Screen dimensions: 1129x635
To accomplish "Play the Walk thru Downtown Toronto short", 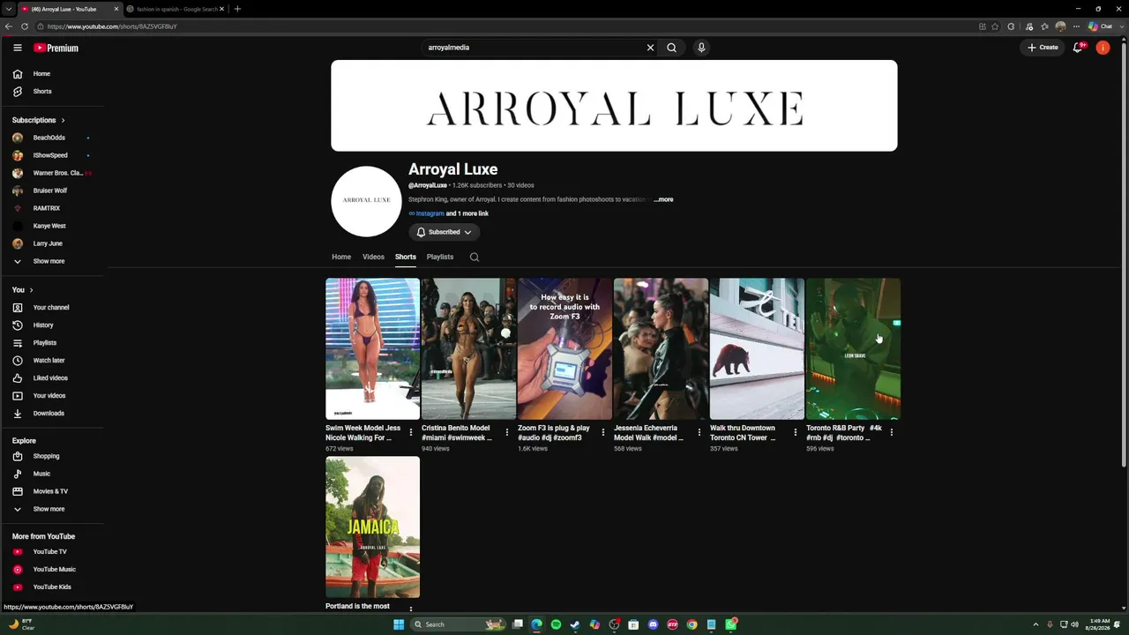I will (757, 349).
